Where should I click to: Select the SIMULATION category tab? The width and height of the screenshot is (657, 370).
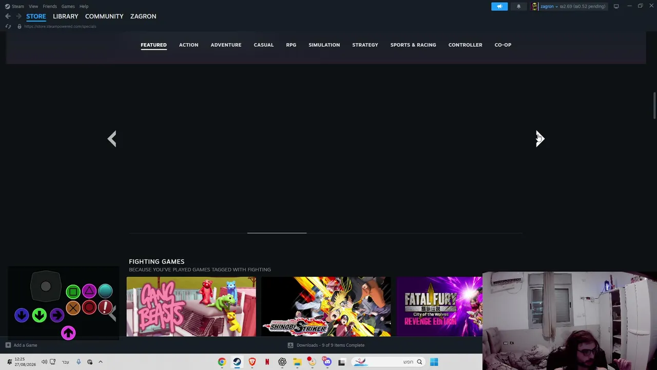click(324, 45)
